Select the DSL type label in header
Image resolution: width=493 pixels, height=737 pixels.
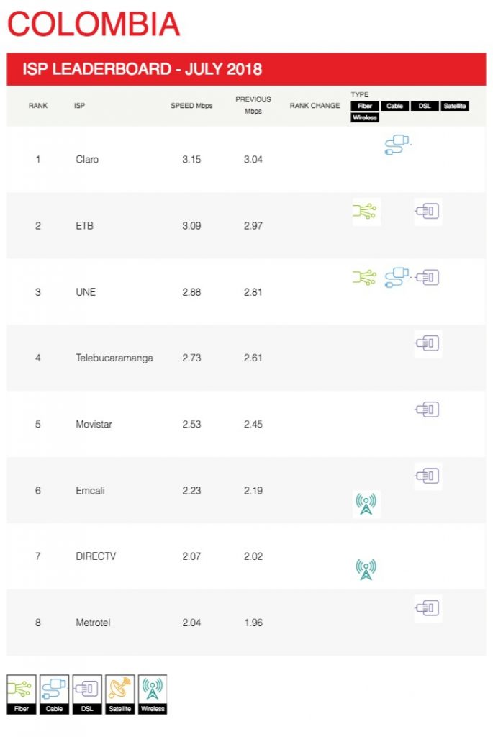[425, 106]
